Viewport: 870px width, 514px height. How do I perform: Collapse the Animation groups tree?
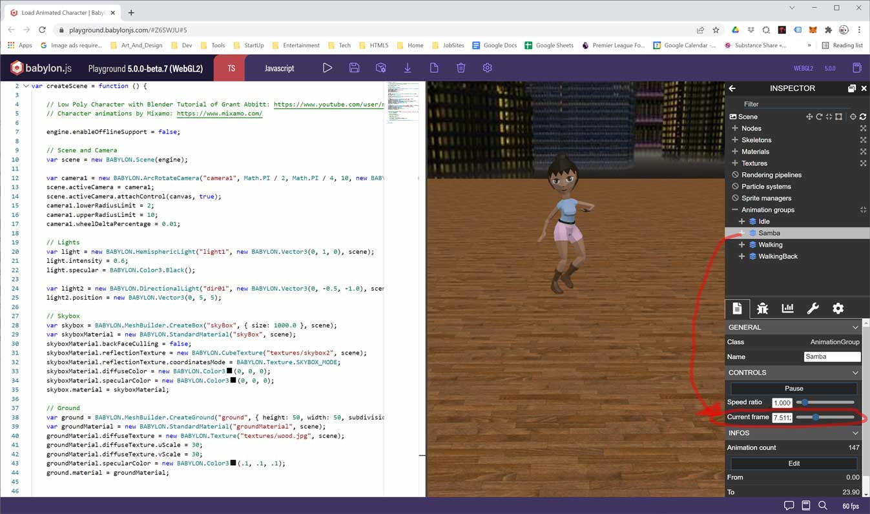click(735, 210)
